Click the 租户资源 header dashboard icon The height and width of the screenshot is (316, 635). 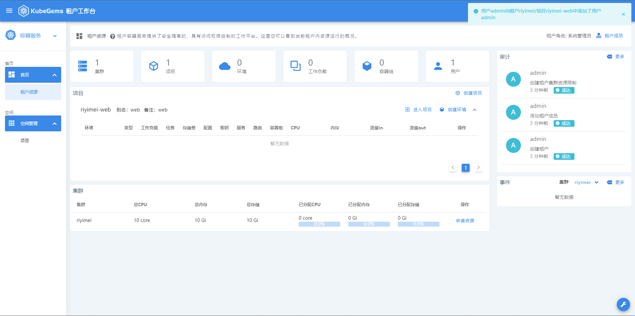coord(79,36)
